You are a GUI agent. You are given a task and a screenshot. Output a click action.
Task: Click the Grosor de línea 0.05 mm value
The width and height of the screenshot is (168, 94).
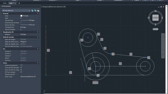(29, 25)
